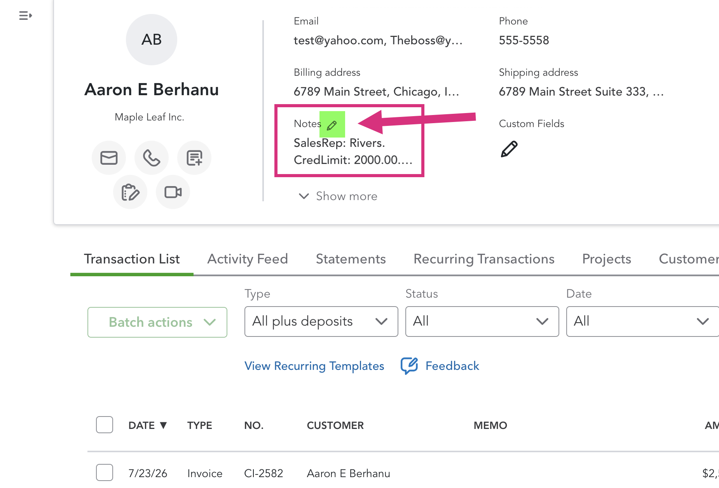The width and height of the screenshot is (719, 488).
Task: Click the TYPE column header
Action: (x=199, y=425)
